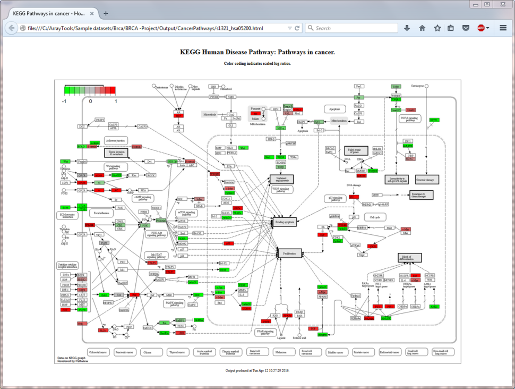Open the Acute myeloid leukemia link
Viewport: 515px width, 389px height.
point(204,352)
